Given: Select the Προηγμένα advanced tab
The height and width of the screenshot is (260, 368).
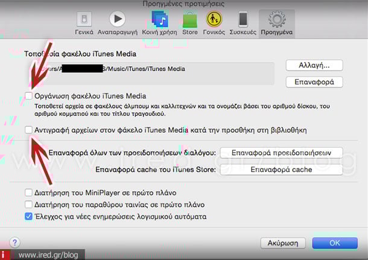Looking at the screenshot, I should [277, 24].
